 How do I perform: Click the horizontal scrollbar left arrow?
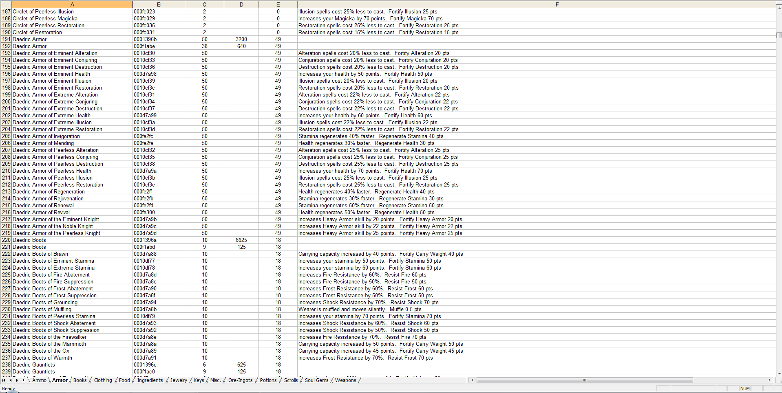[472, 380]
